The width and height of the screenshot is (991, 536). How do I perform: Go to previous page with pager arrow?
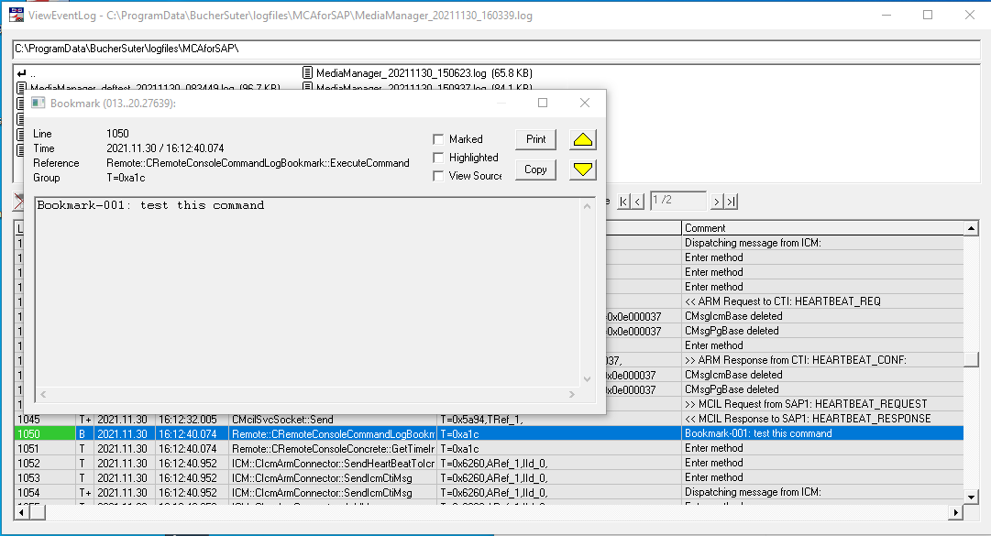tap(638, 201)
